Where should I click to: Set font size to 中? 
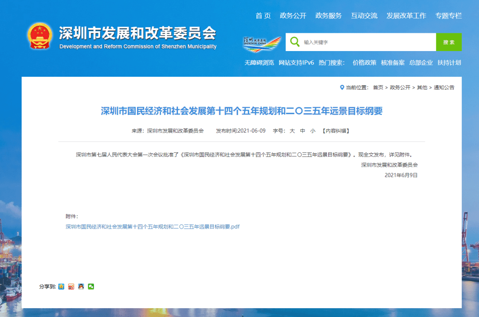click(302, 131)
